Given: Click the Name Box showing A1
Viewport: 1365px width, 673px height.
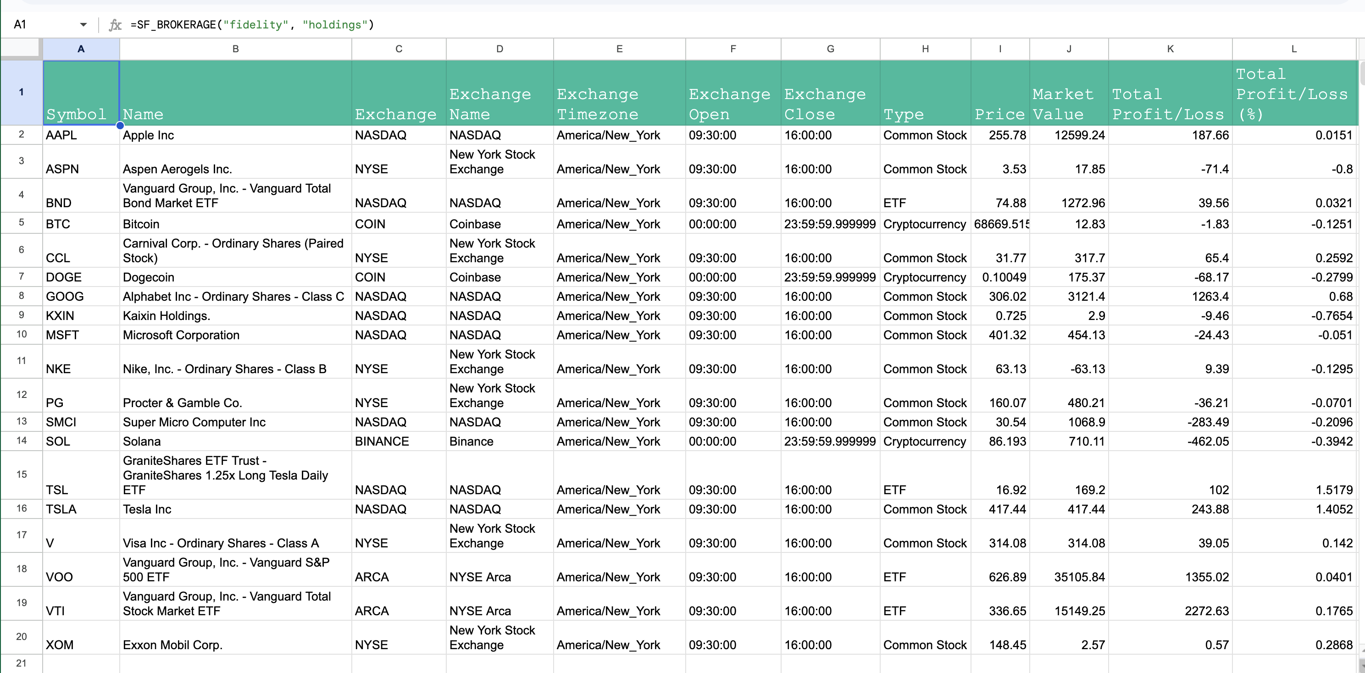Looking at the screenshot, I should coord(44,24).
